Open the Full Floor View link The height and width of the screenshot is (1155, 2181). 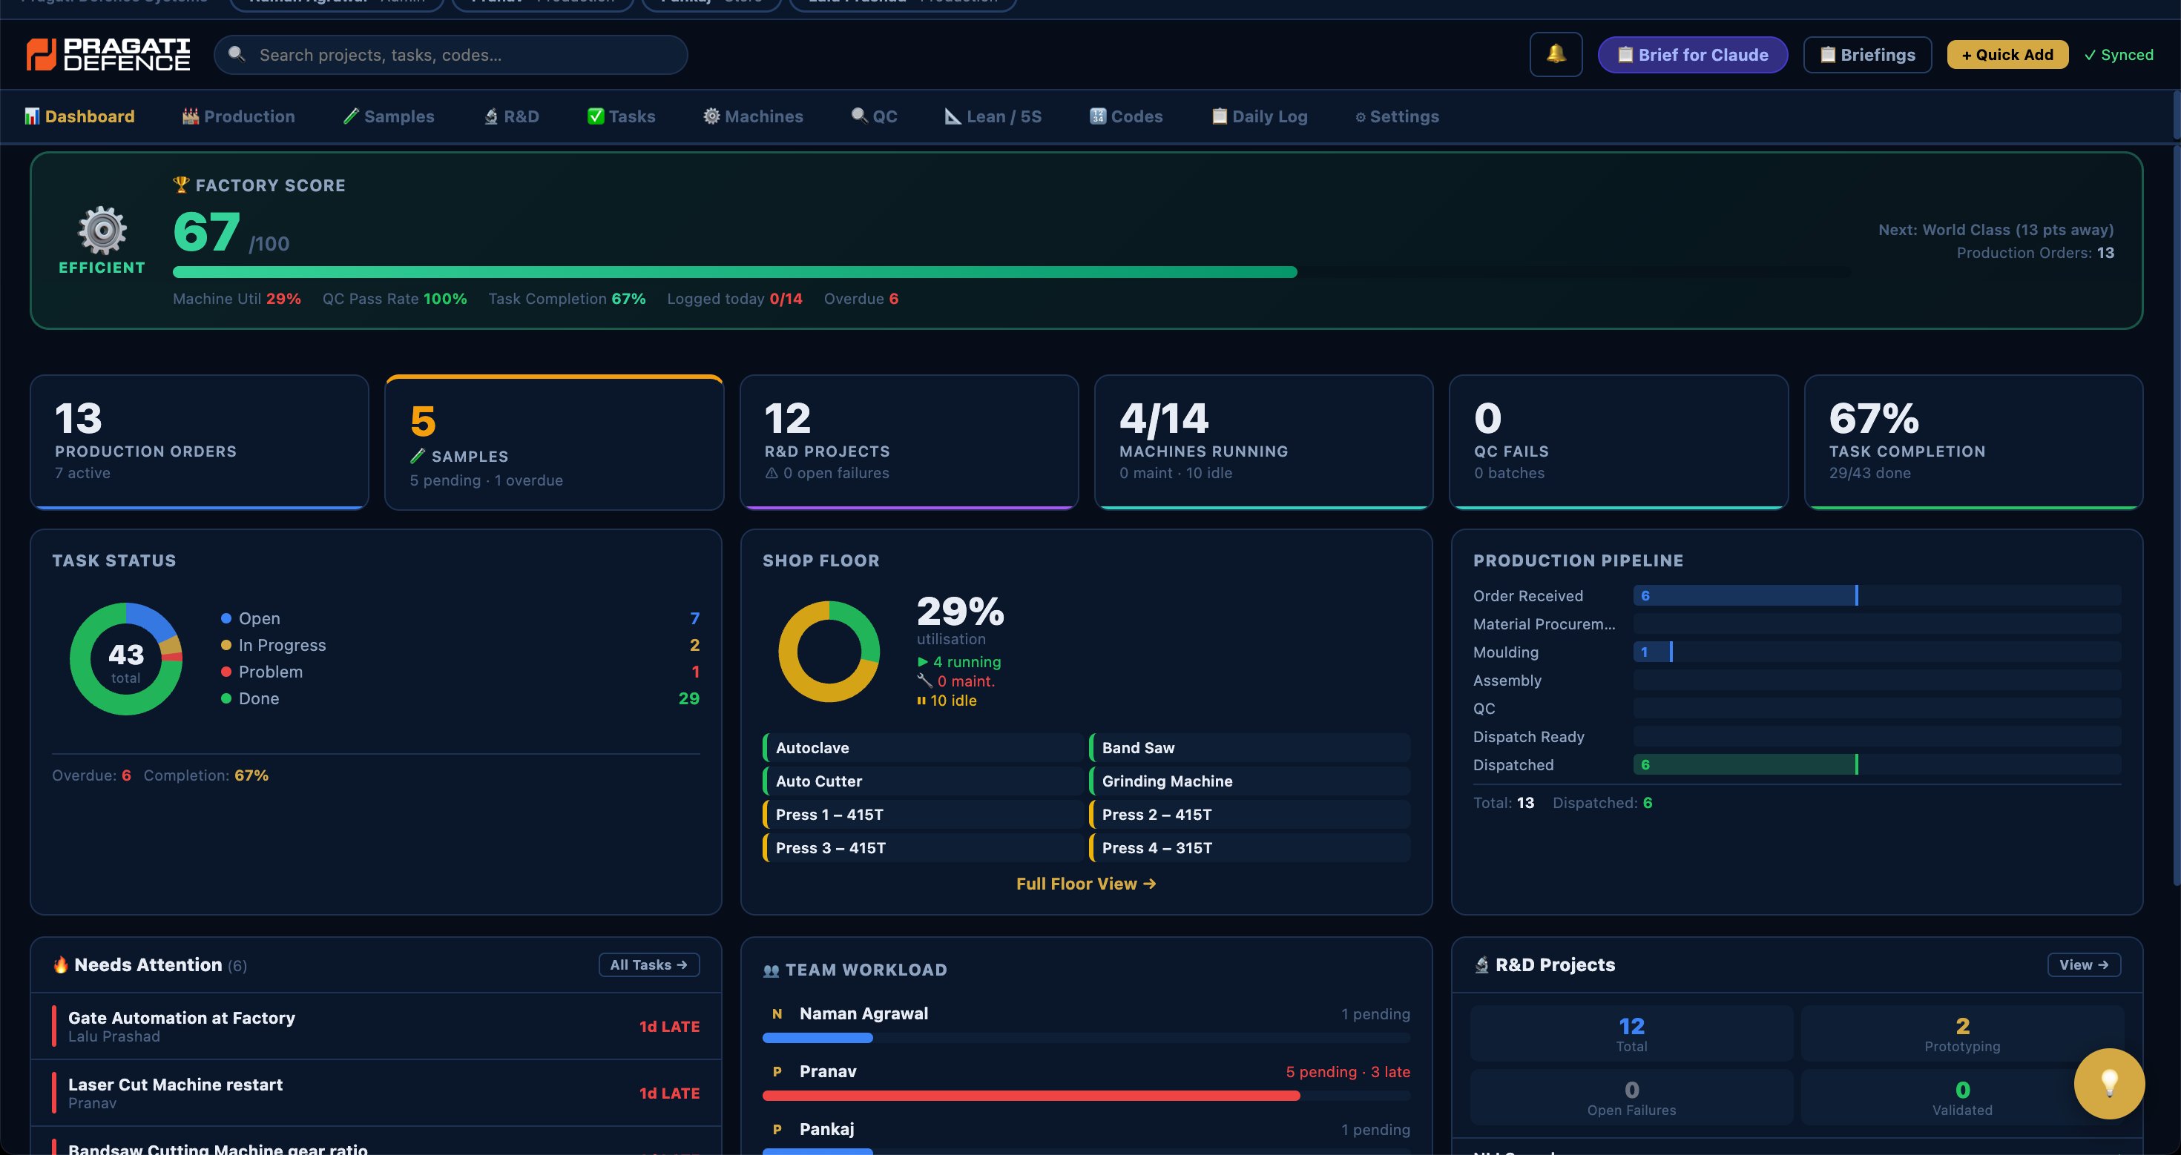click(x=1086, y=884)
